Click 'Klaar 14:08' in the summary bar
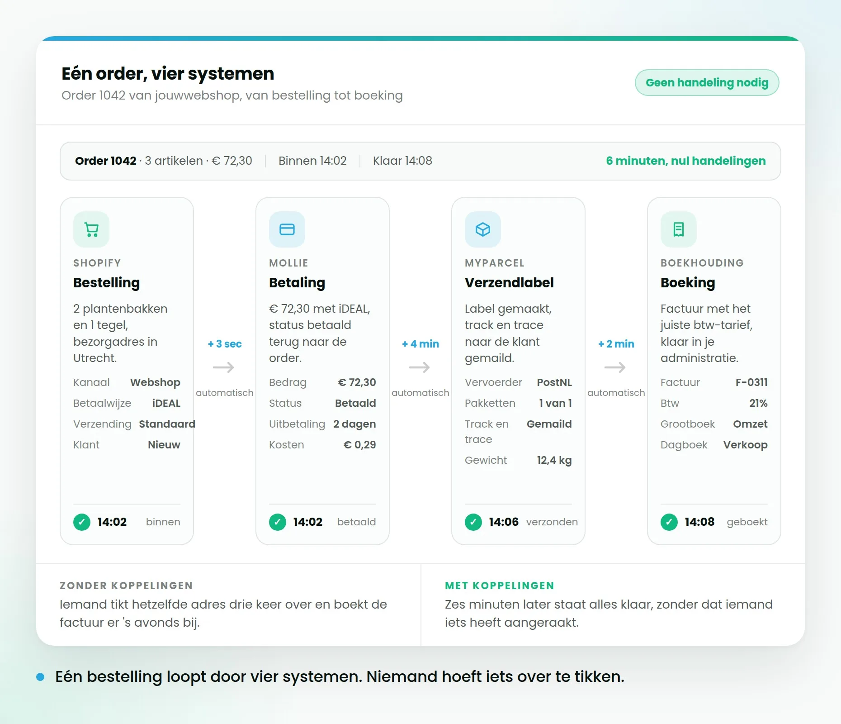Screen dimensions: 841x724 click(402, 161)
